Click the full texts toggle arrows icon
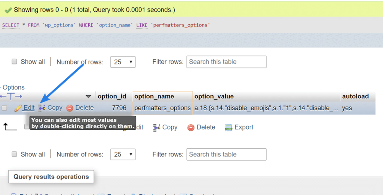The width and height of the screenshot is (383, 195). pyautogui.click(x=11, y=97)
